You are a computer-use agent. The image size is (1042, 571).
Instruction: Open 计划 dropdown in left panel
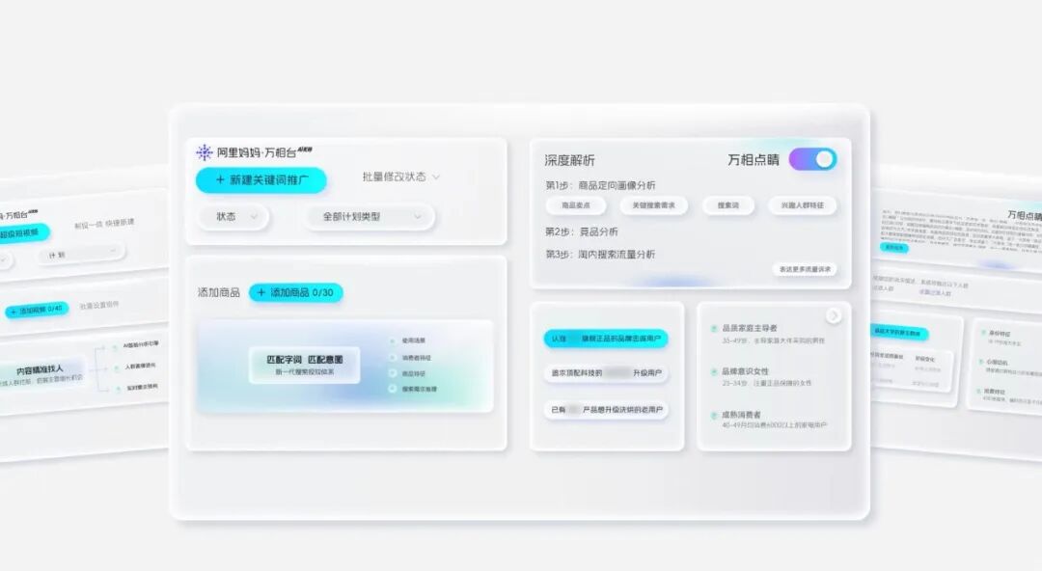[81, 254]
